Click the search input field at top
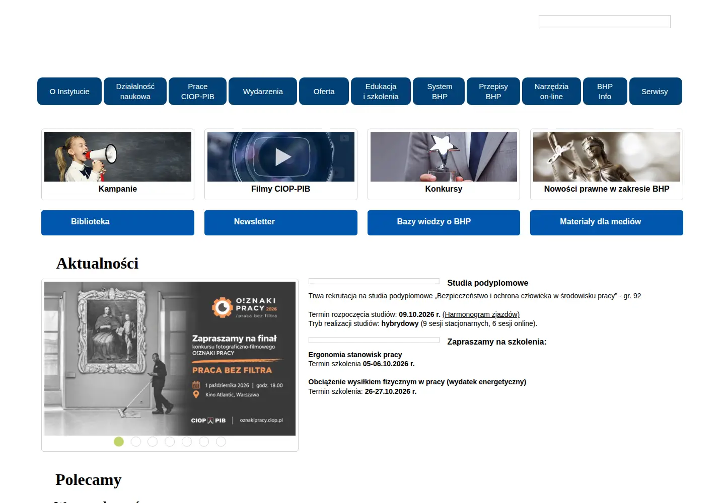725x503 pixels. point(604,22)
